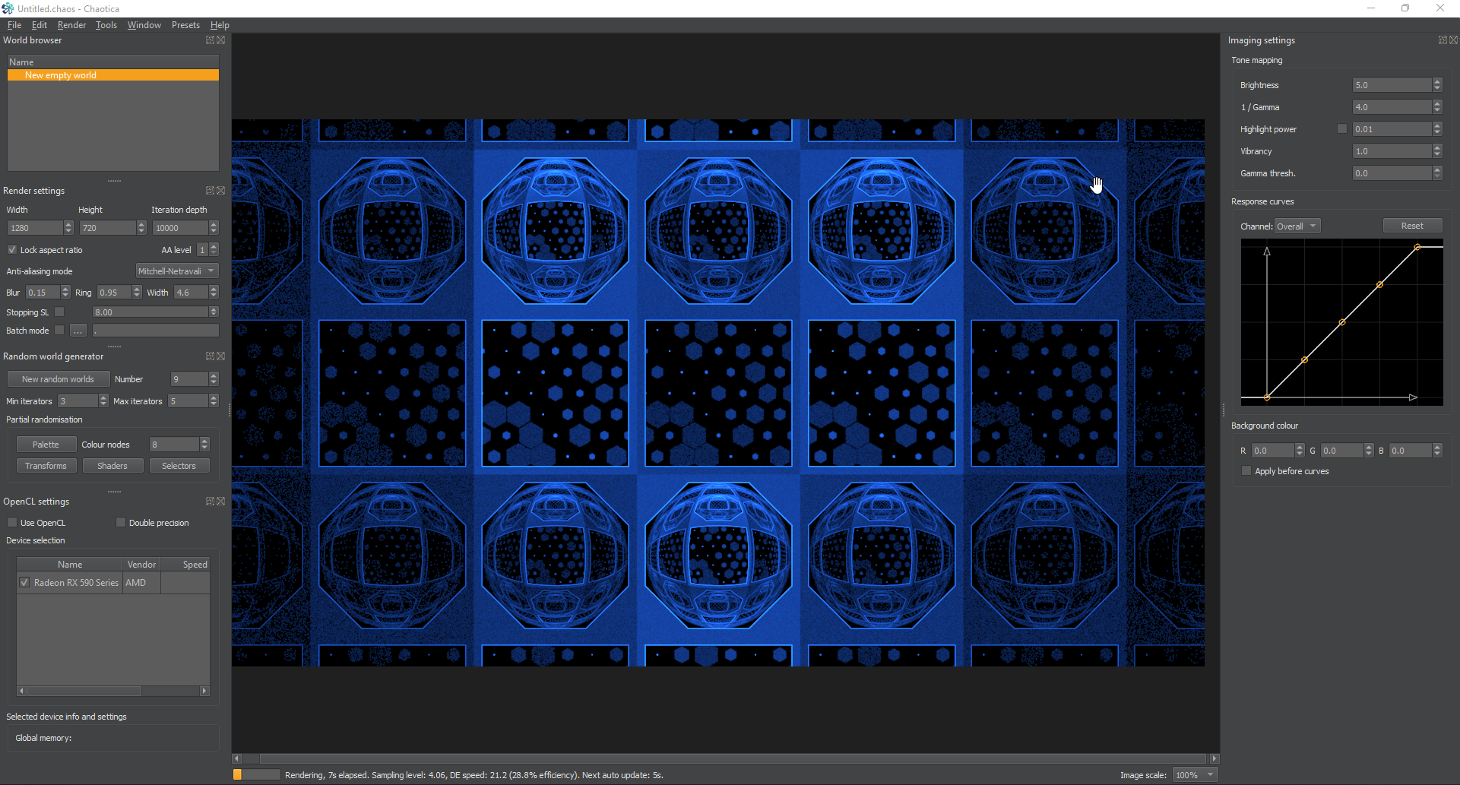Enable the Use OpenCL checkbox
Viewport: 1460px width, 785px height.
(12, 522)
